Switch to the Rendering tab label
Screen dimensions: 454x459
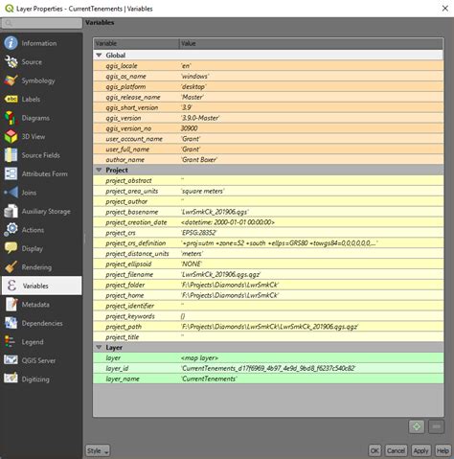tap(36, 267)
